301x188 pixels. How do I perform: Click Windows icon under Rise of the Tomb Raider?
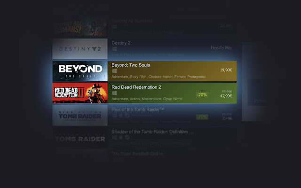coord(114,116)
